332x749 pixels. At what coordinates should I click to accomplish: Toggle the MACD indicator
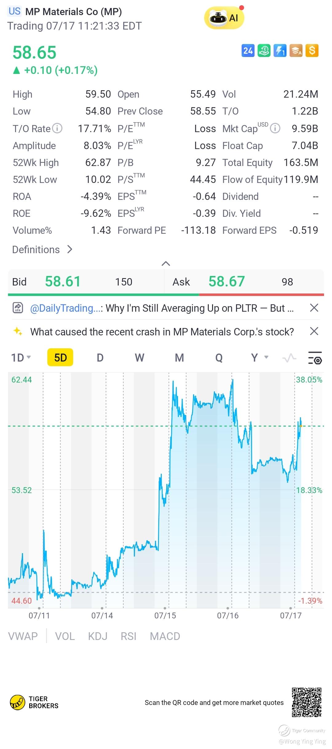(165, 636)
